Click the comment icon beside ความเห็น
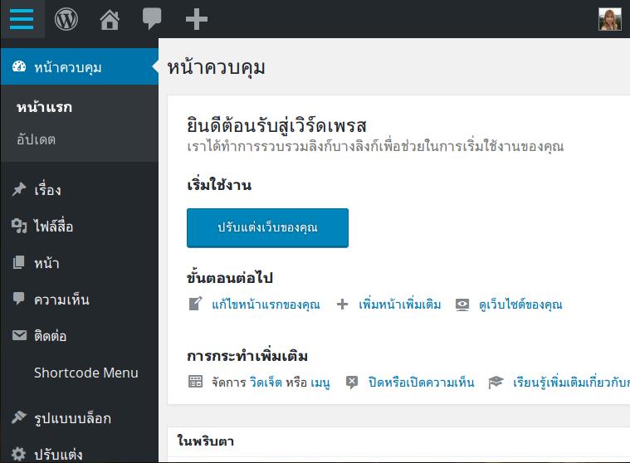 point(19,299)
